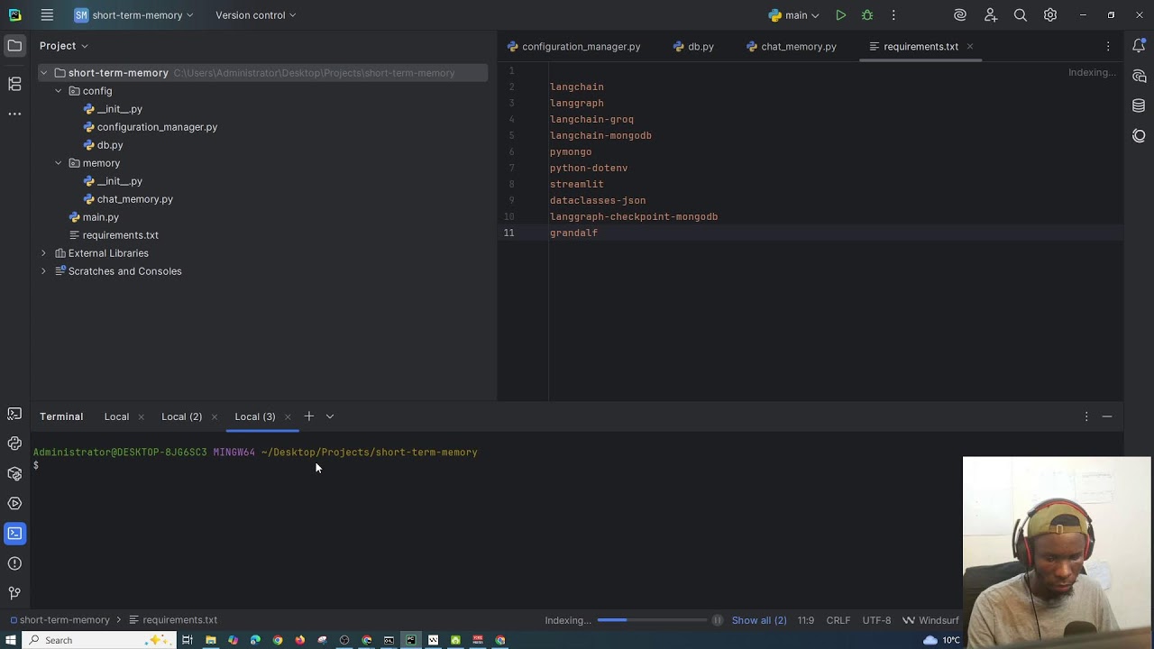Expand Scratches and Consoles node
The height and width of the screenshot is (649, 1154).
(43, 271)
